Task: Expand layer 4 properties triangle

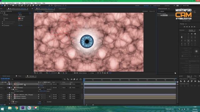Action: [x=8, y=96]
